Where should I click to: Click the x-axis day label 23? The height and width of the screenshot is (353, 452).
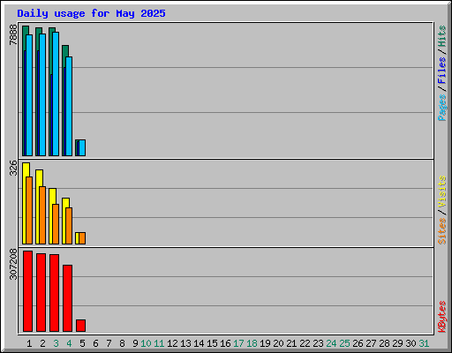click(x=318, y=343)
